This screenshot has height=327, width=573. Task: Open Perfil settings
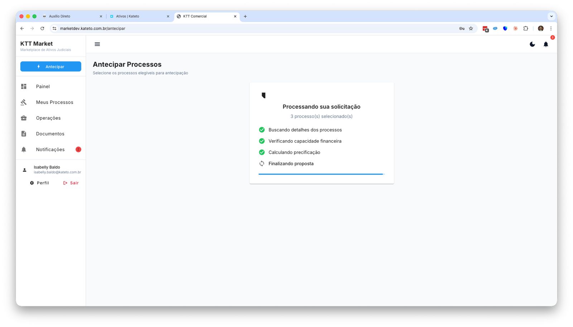point(39,183)
